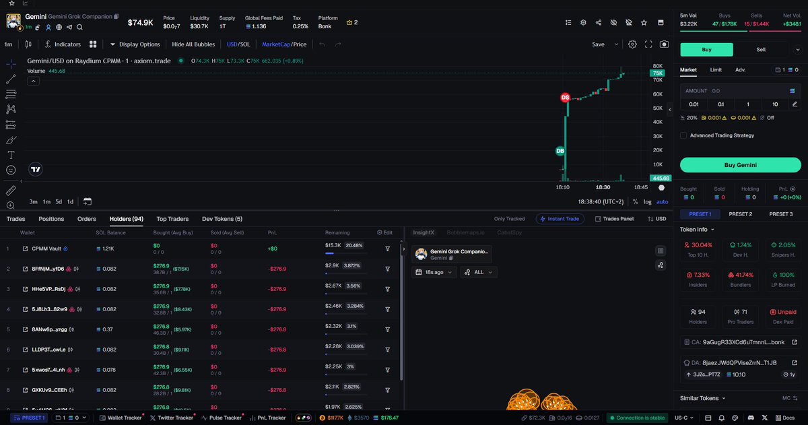Toggle percent scale on chart

[635, 201]
